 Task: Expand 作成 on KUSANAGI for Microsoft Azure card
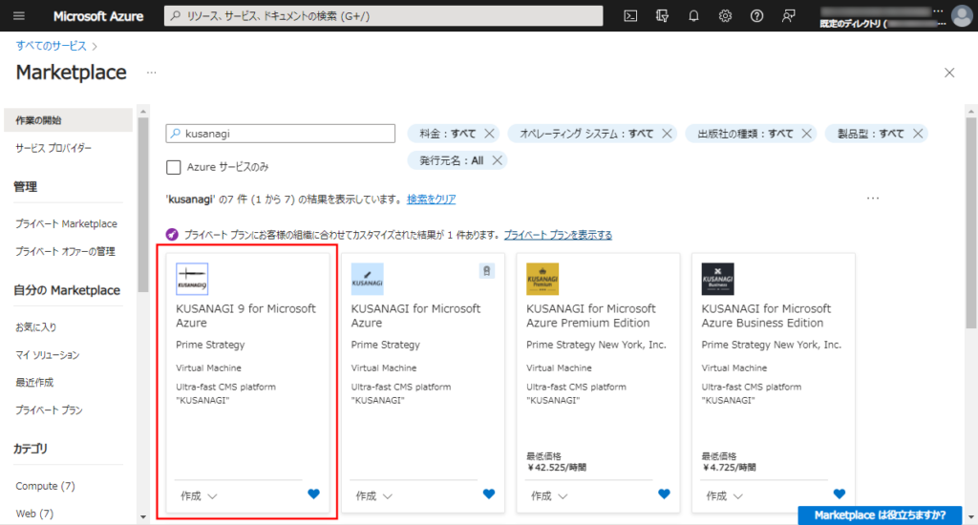(x=373, y=495)
